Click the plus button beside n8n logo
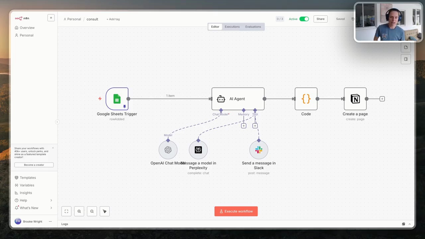The height and width of the screenshot is (239, 425). pos(51,18)
